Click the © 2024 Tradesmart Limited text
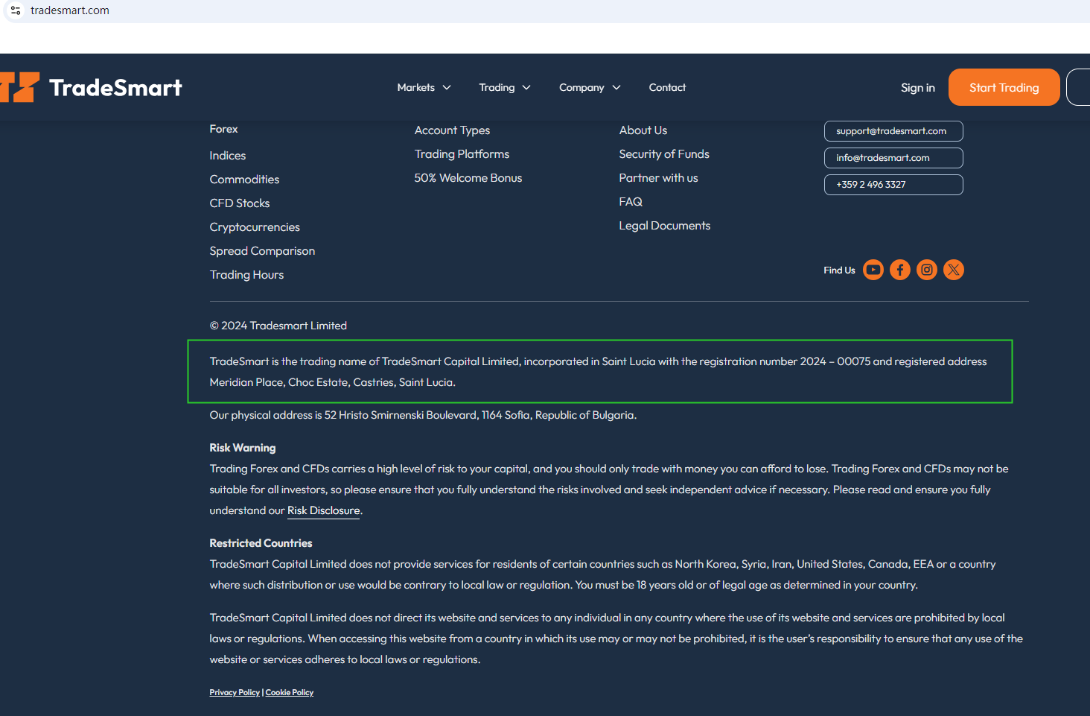1090x716 pixels. coord(278,326)
